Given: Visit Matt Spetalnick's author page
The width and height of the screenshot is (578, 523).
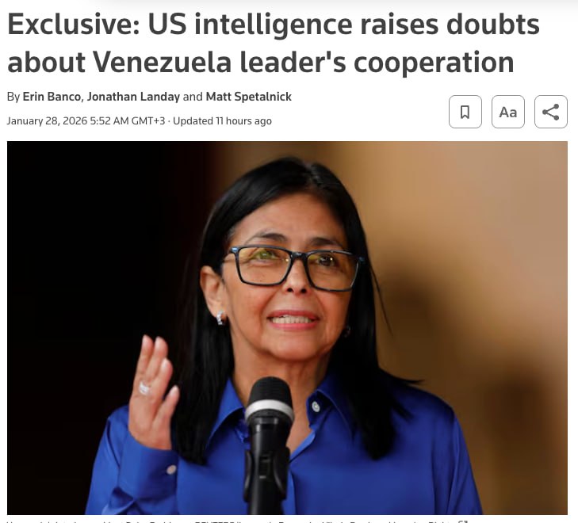Looking at the screenshot, I should pyautogui.click(x=248, y=97).
